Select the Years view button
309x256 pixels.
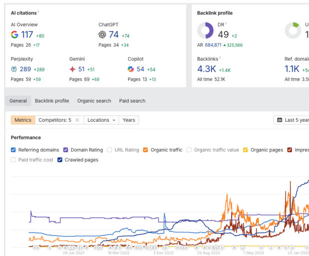coord(129,120)
